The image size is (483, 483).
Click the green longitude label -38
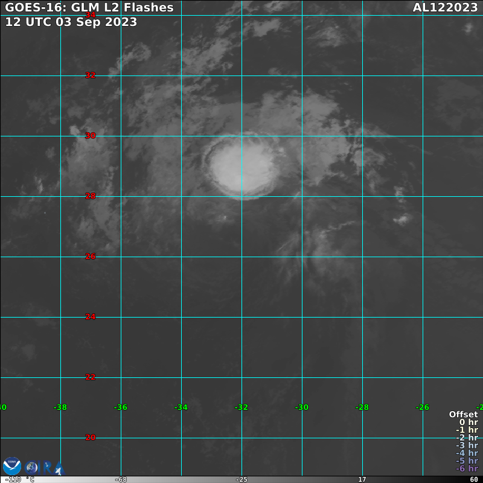pyautogui.click(x=60, y=408)
